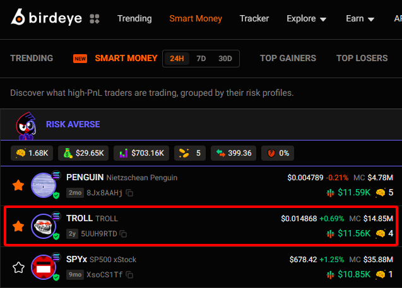Screen dimensions: 402x288
Task: Switch to the TRENDING tab
Action: pyautogui.click(x=32, y=58)
